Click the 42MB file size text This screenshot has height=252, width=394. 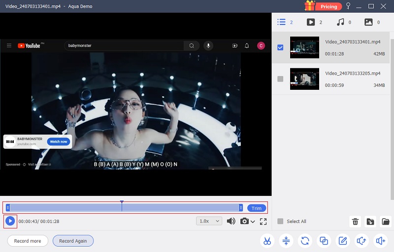(x=379, y=54)
